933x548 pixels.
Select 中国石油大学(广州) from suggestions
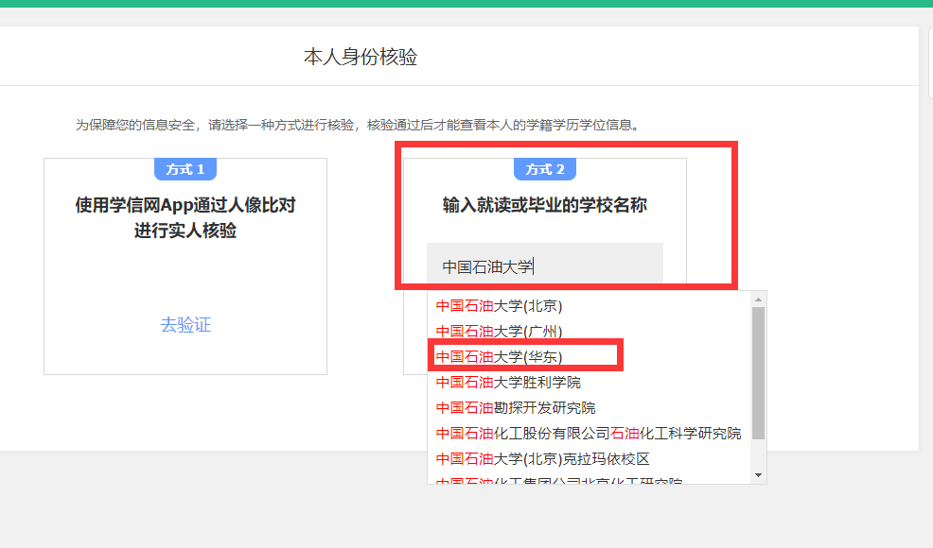coord(499,331)
